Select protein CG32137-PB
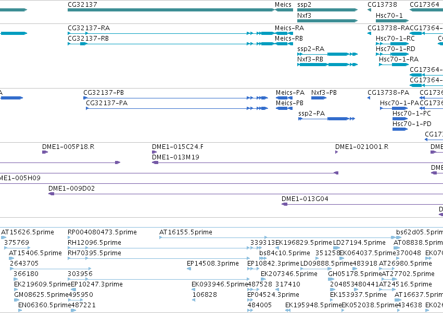The image size is (443, 313). coord(176,98)
